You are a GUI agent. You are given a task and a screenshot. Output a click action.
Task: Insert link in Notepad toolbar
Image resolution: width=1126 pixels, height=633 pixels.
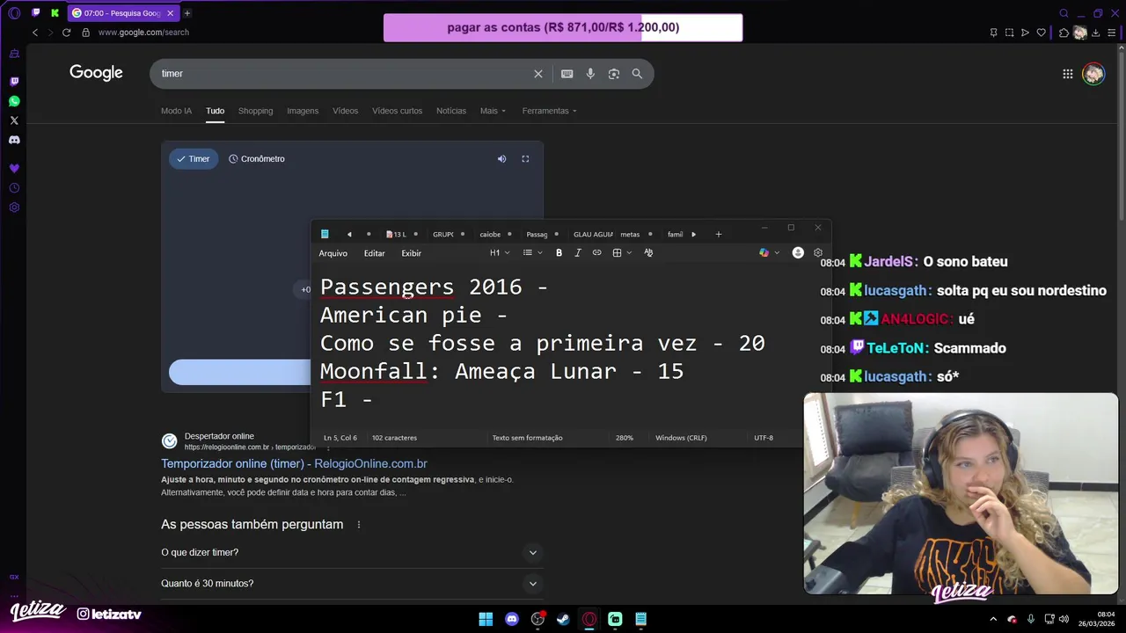point(596,253)
